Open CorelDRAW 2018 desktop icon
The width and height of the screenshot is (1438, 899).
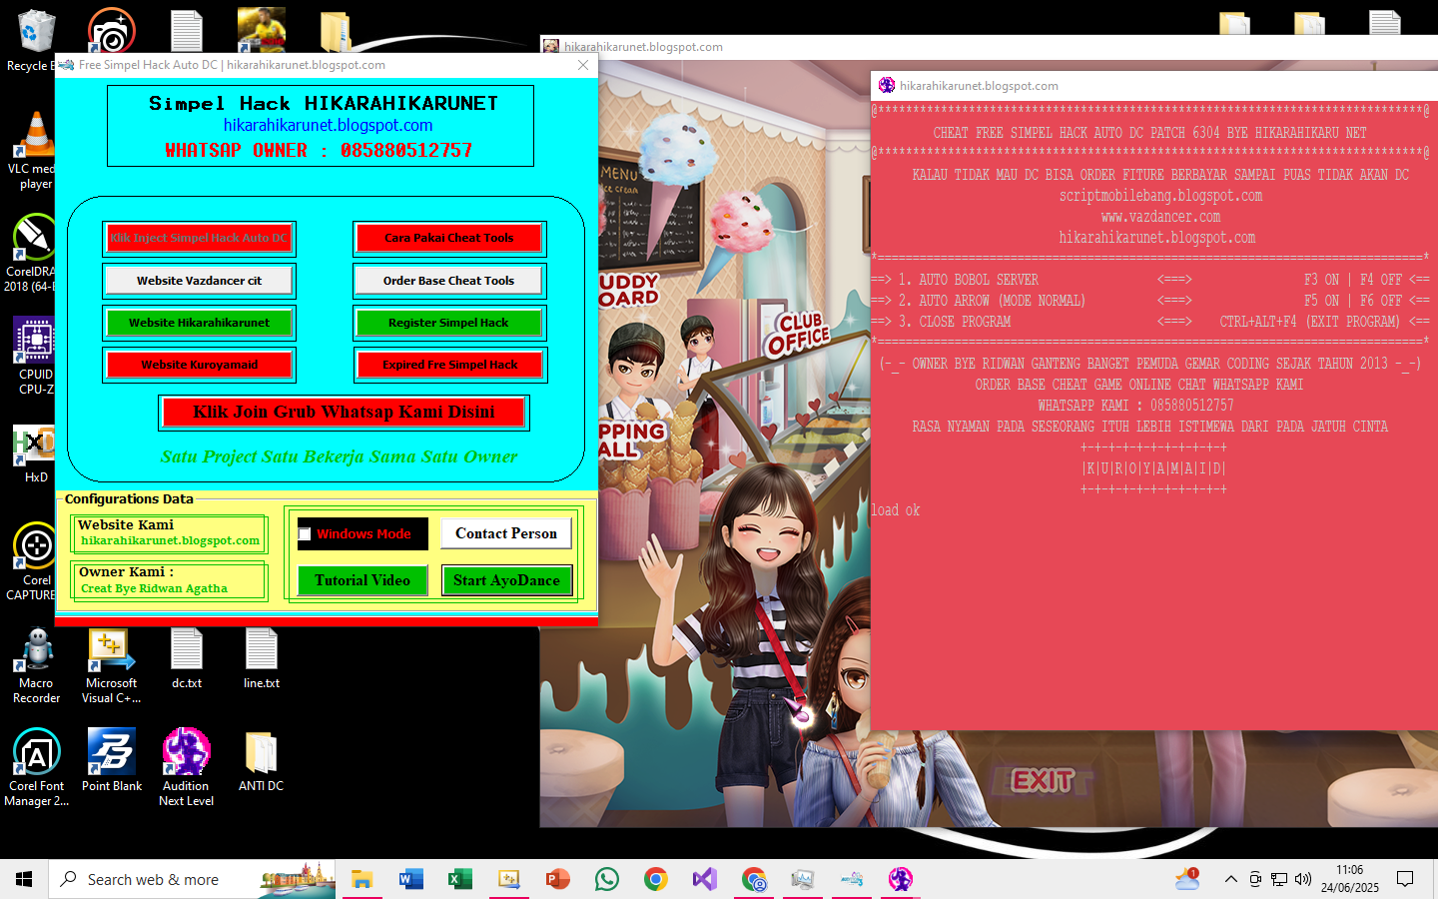[x=36, y=253]
